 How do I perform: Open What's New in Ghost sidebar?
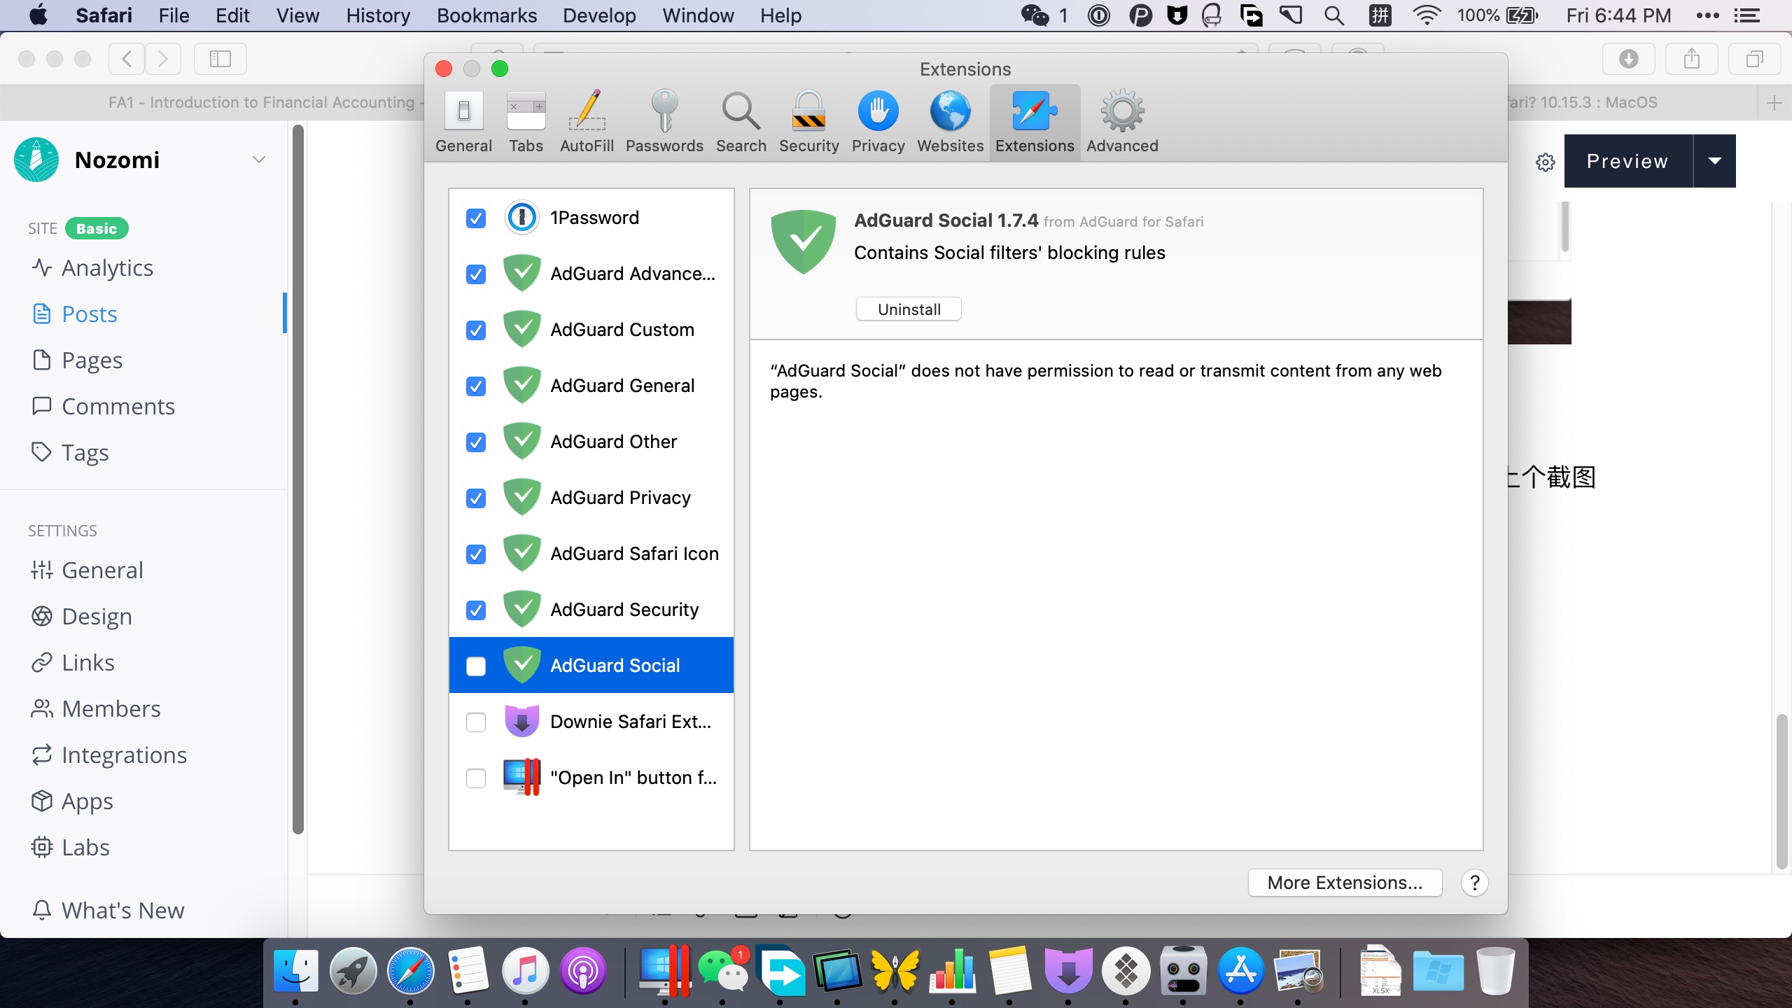pos(108,911)
